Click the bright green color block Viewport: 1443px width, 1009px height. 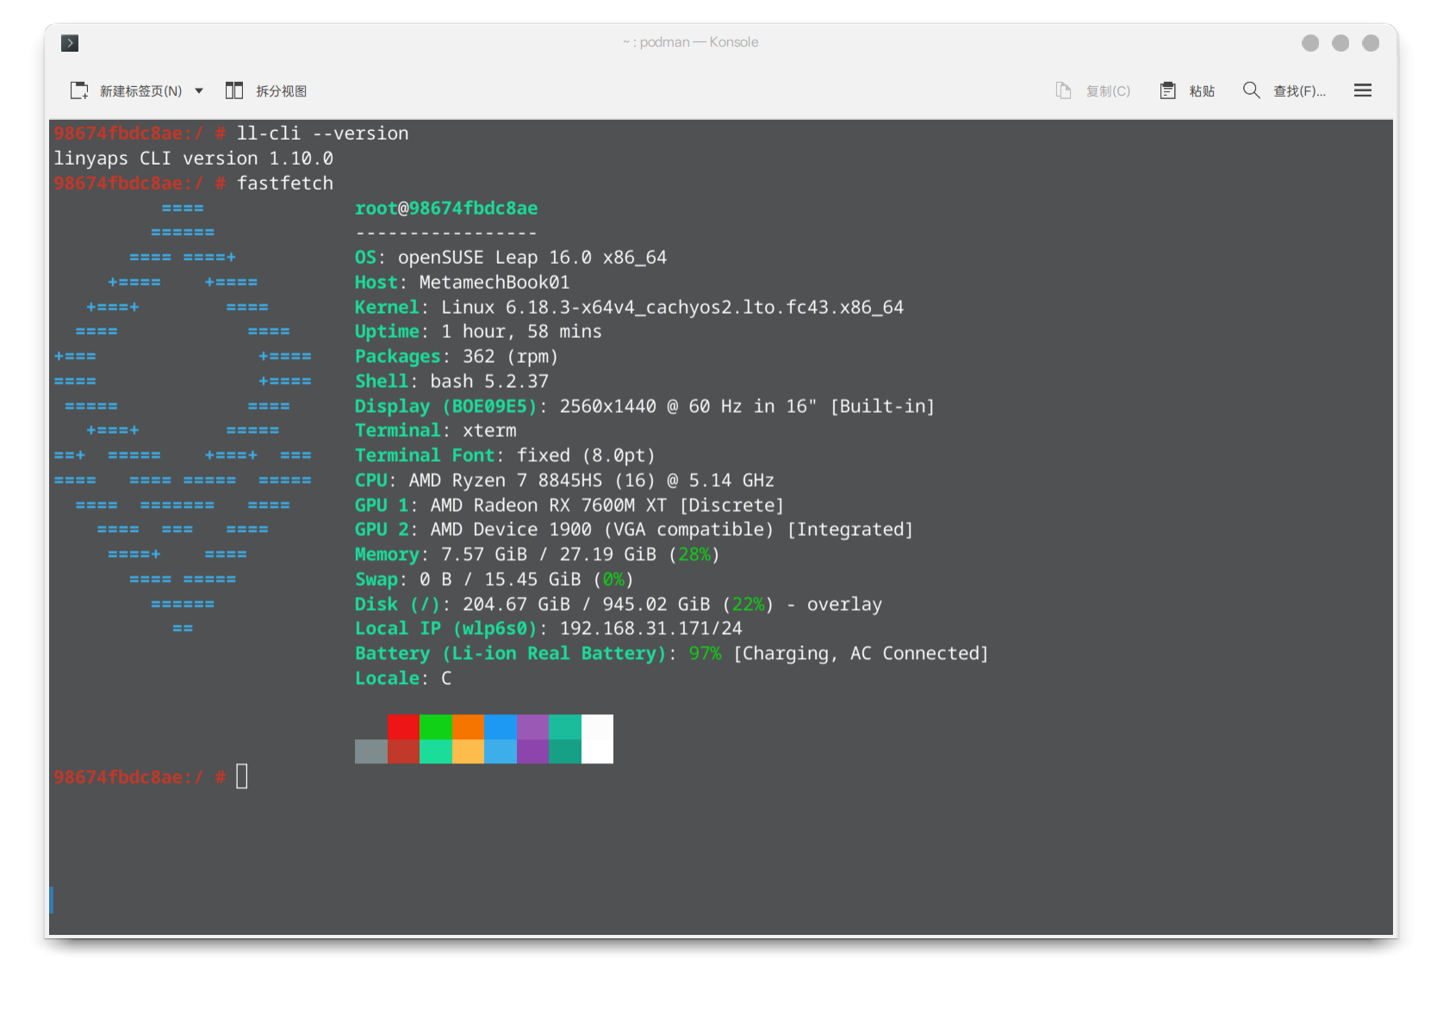436,726
